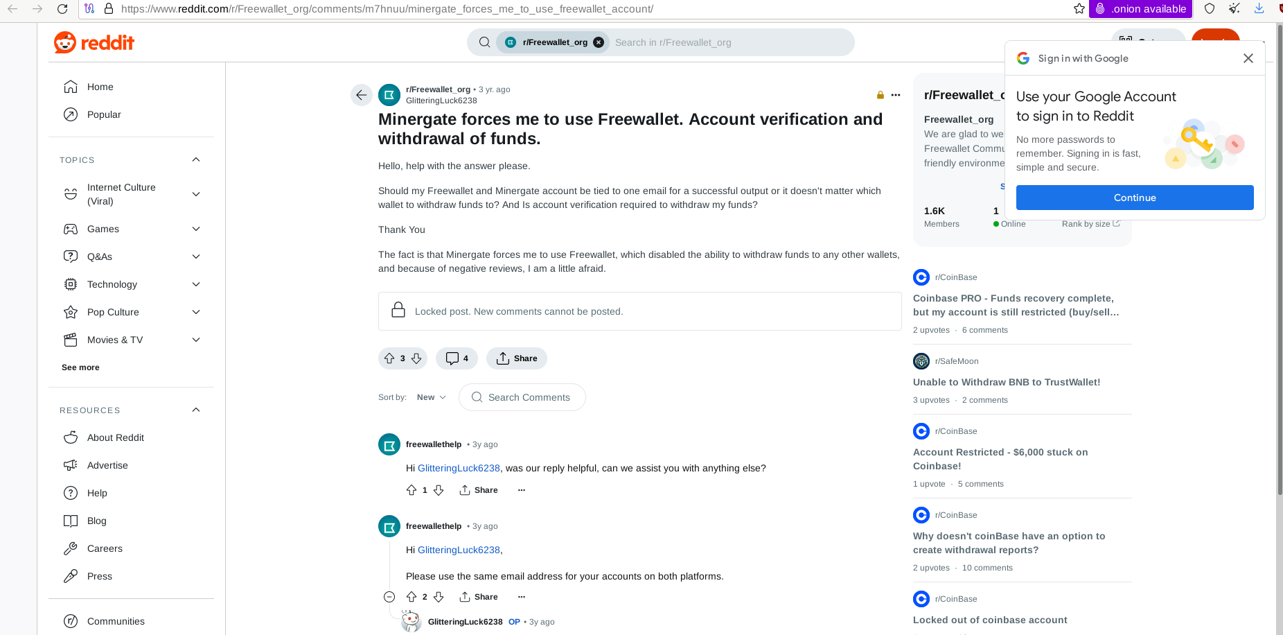Collapse the freewallethelp comment thread
The width and height of the screenshot is (1283, 635).
point(389,597)
